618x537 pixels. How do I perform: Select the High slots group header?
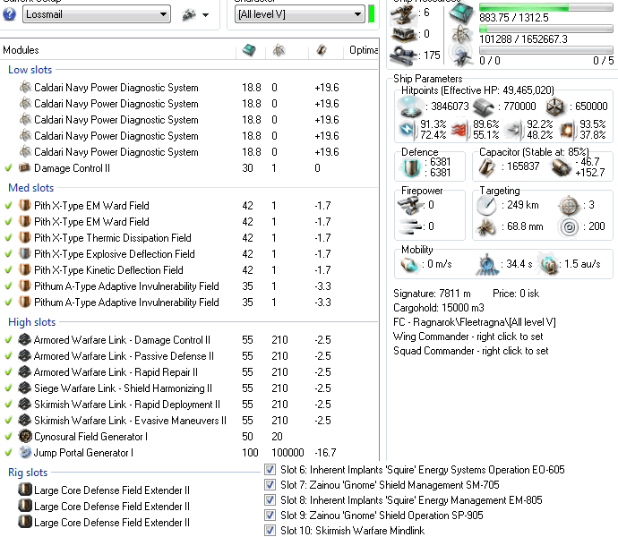point(32,322)
